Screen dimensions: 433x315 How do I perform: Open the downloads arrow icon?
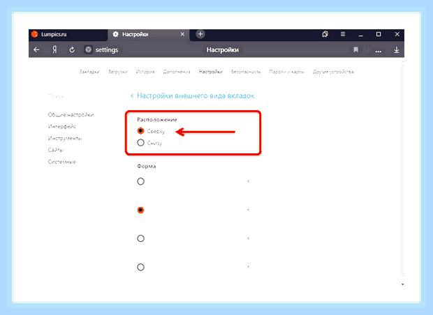click(396, 50)
